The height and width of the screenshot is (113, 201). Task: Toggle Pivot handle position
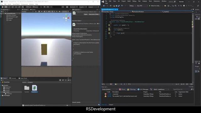(29, 7)
